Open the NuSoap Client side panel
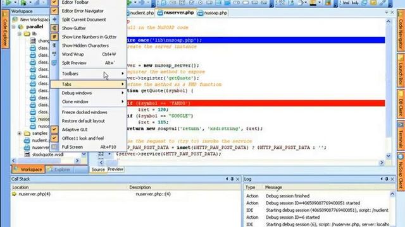The height and width of the screenshot is (227, 405). pyautogui.click(x=401, y=172)
